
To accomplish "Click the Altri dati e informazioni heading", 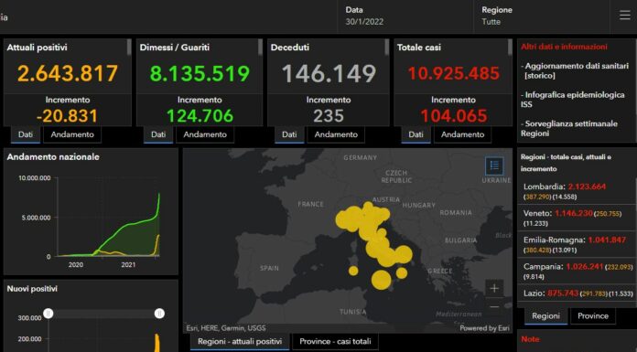I will [x=564, y=47].
